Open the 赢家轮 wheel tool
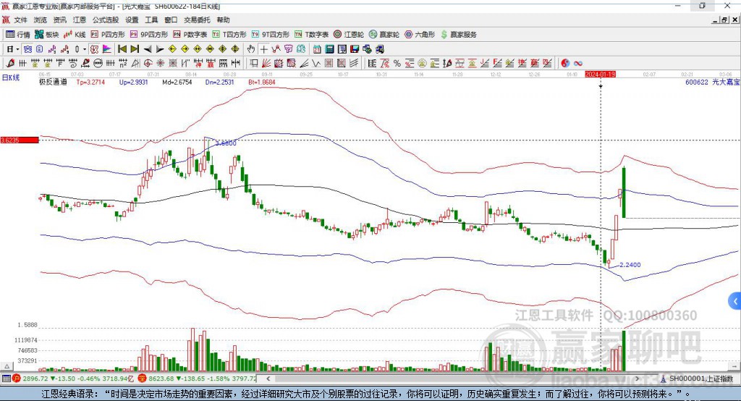This screenshot has height=401, width=741. pos(384,35)
